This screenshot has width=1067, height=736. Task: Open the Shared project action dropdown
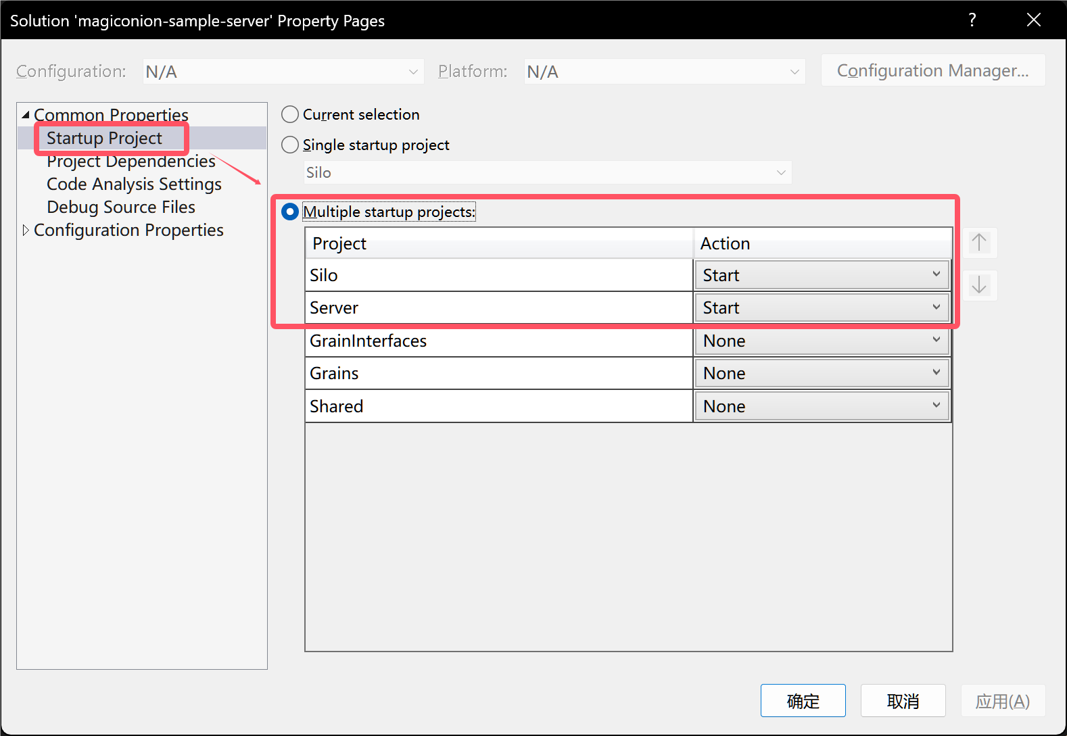pyautogui.click(x=822, y=406)
